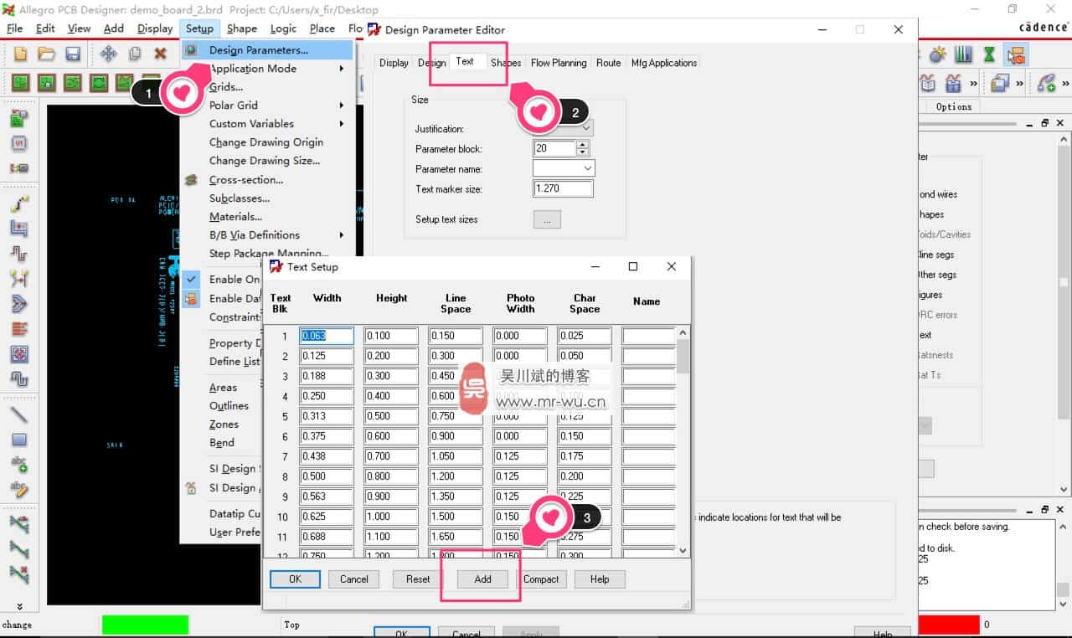Click Line Space field of text block 3
The width and height of the screenshot is (1072, 638).
tap(456, 376)
